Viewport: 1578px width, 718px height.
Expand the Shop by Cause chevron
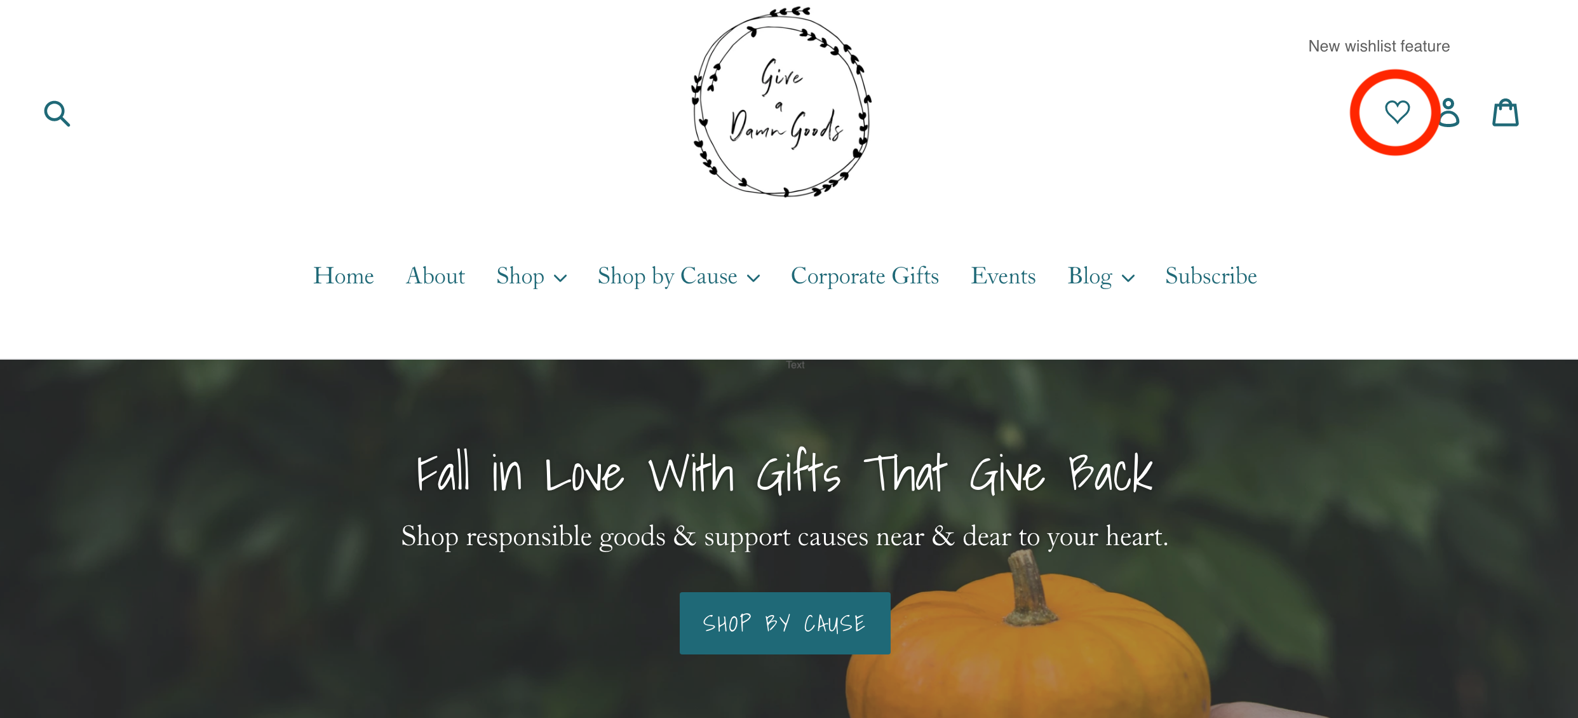click(753, 278)
